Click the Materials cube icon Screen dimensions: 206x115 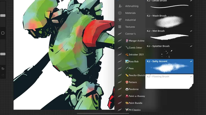[120, 13]
